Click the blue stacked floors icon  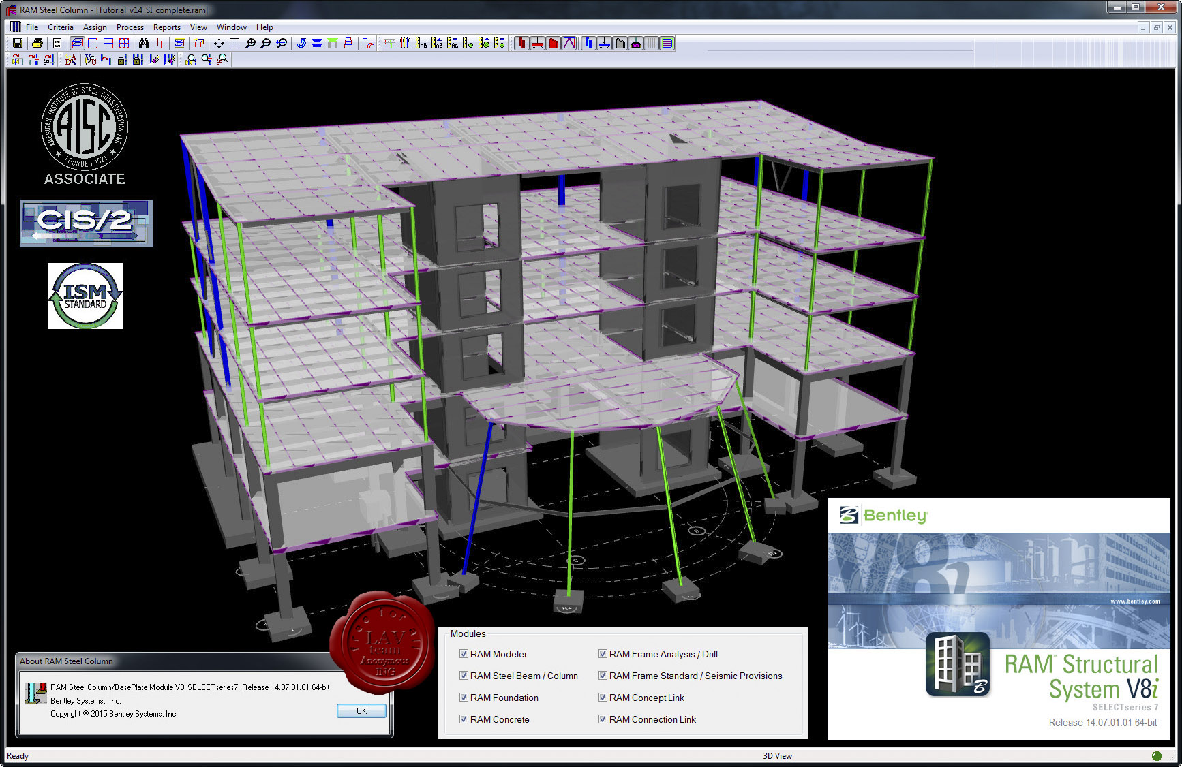pos(316,43)
